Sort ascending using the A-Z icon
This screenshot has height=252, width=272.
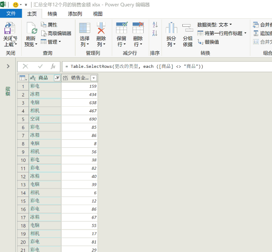click(x=155, y=25)
